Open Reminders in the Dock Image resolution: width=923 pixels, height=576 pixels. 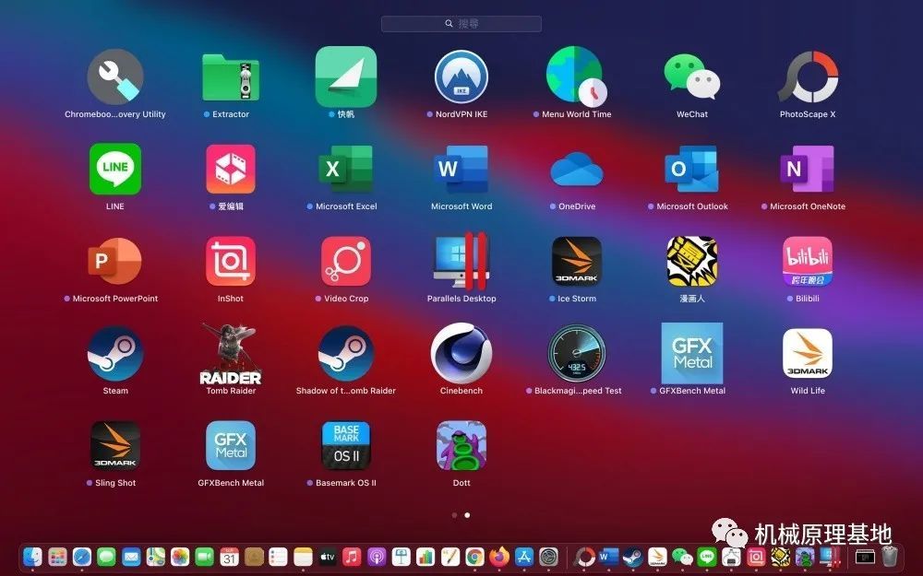278,556
